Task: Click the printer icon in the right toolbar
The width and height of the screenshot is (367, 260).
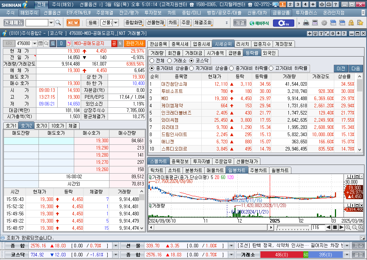Action: [306, 23]
